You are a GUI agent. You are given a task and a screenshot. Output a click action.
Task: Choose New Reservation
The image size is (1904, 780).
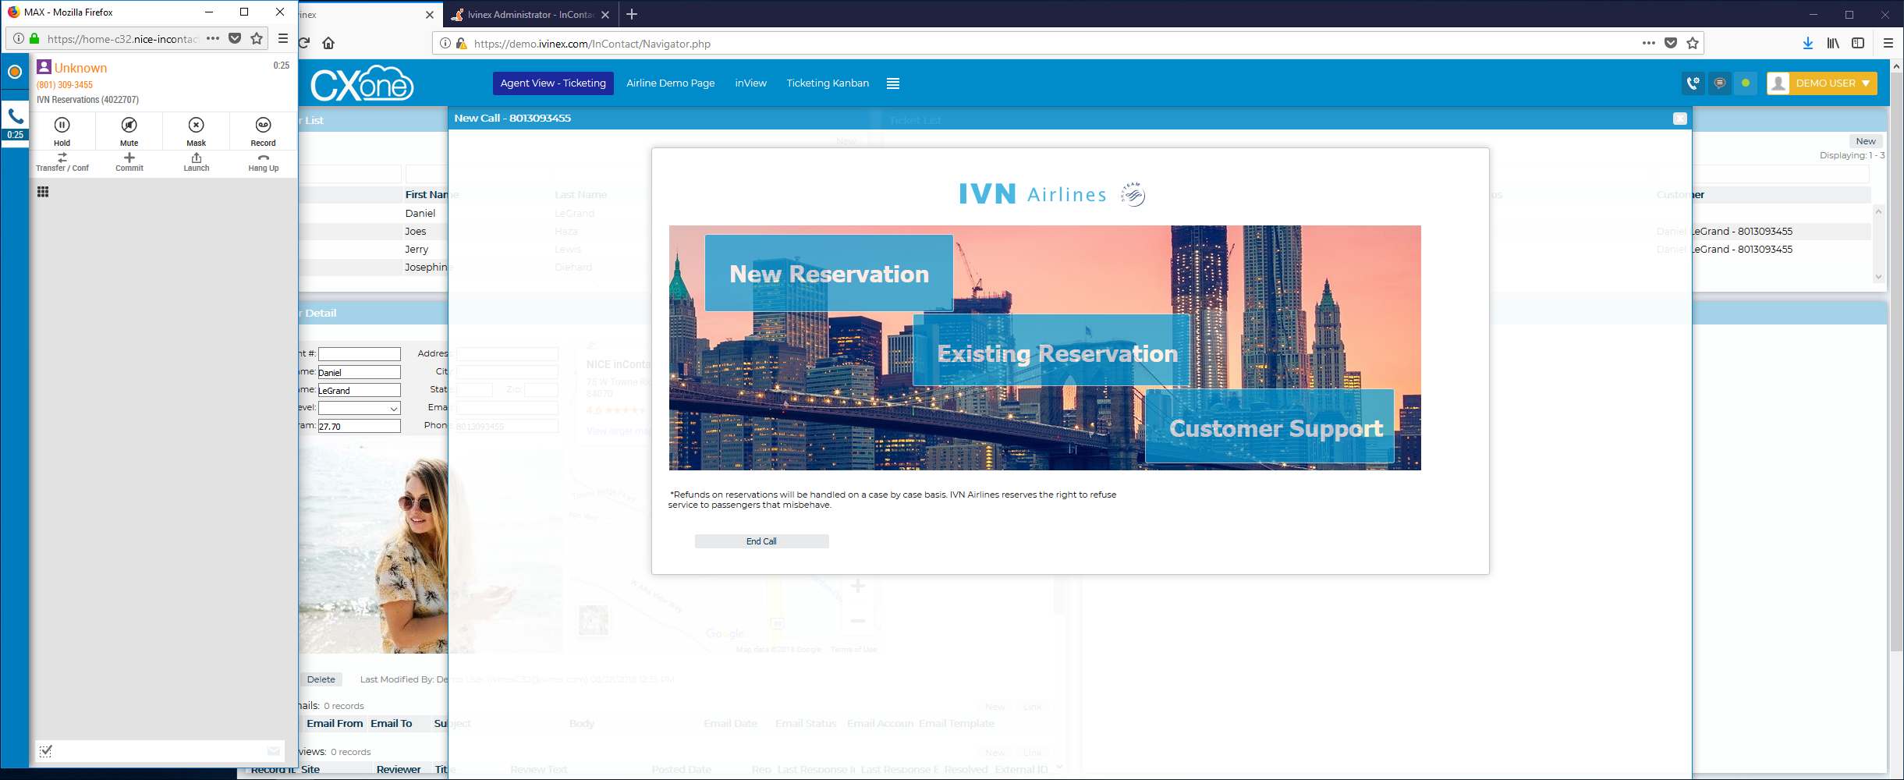(x=828, y=273)
